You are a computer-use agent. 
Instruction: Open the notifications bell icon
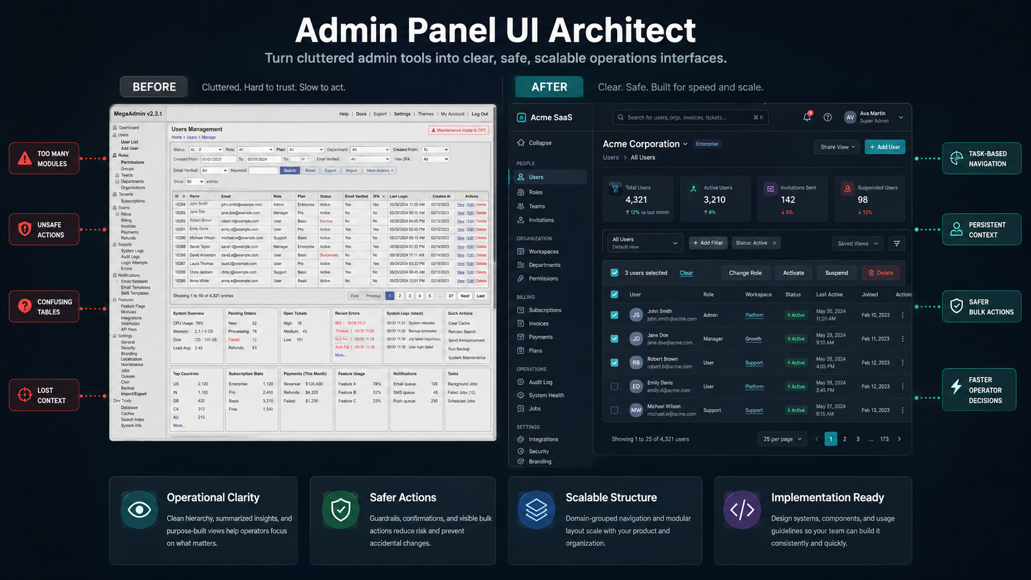click(x=807, y=117)
